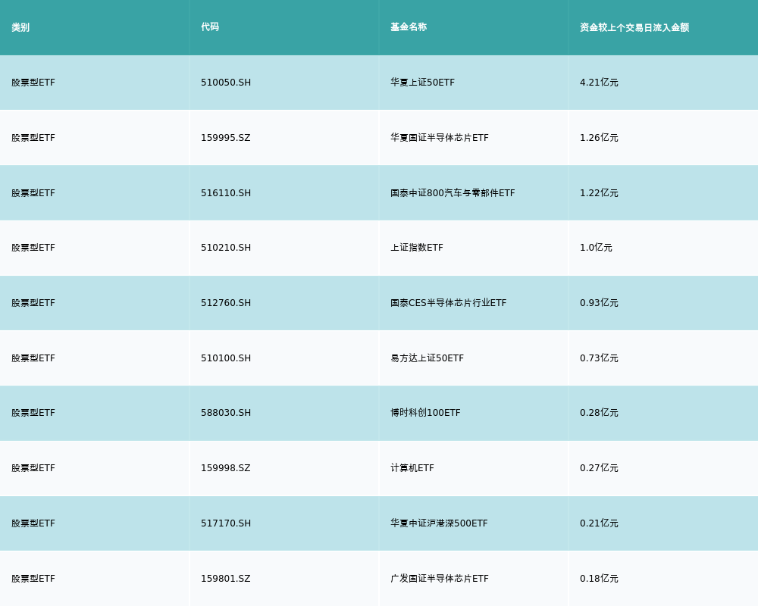Click the 1.26亿元 value
This screenshot has width=758, height=606.
(x=599, y=138)
